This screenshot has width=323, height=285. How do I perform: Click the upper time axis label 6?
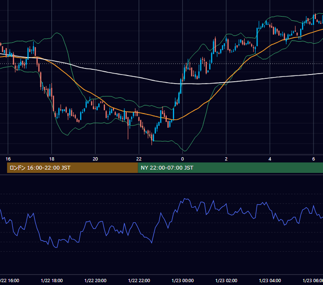313,159
